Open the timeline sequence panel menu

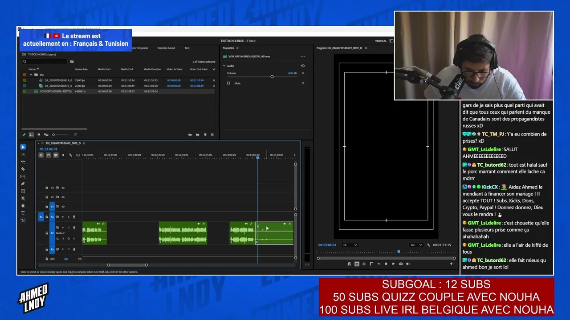(x=85, y=143)
